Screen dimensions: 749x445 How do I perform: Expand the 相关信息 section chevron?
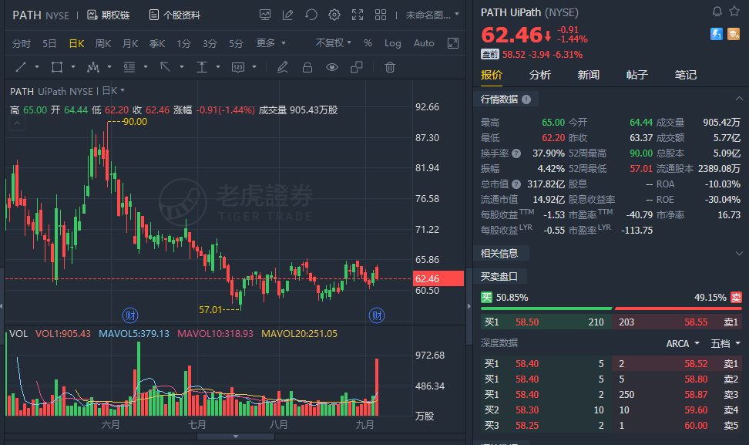click(x=739, y=253)
